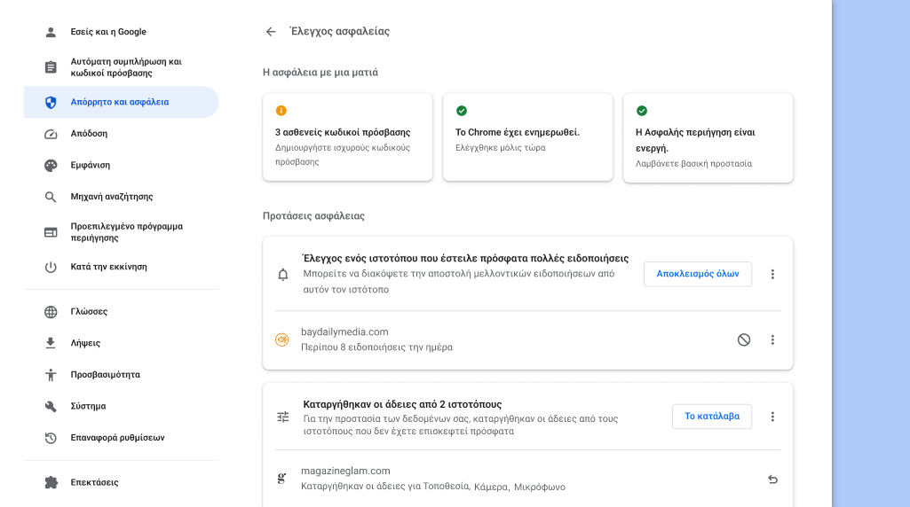Open the 3 ασθενείς κωδικοί πρόσβασης card
Image resolution: width=910 pixels, height=507 pixels.
pyautogui.click(x=348, y=137)
